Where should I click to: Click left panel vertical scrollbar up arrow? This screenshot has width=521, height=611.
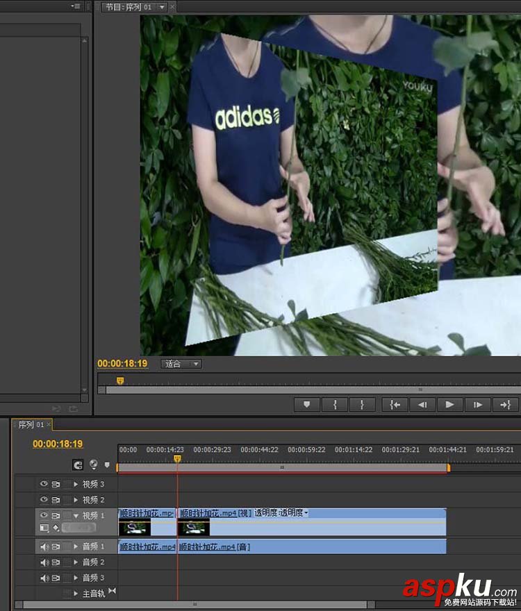point(85,40)
